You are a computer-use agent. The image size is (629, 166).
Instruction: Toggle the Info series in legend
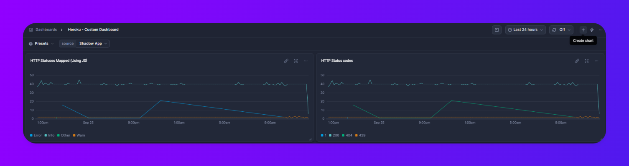[50, 135]
